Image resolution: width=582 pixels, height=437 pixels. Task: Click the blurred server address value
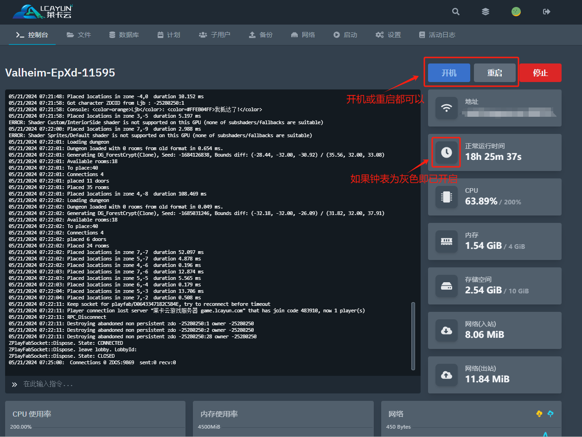click(510, 112)
